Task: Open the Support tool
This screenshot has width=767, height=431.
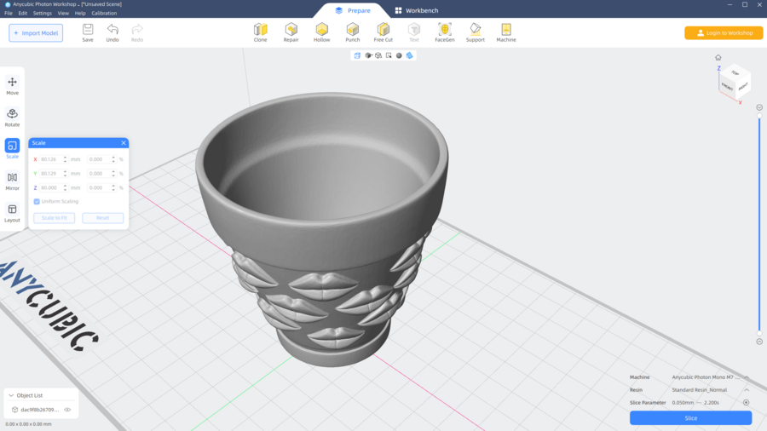Action: click(476, 32)
